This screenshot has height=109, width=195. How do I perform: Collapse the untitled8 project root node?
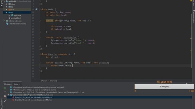[4, 1]
